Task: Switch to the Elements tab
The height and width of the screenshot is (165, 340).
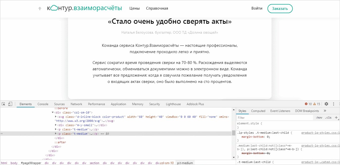Action: [x=26, y=104]
